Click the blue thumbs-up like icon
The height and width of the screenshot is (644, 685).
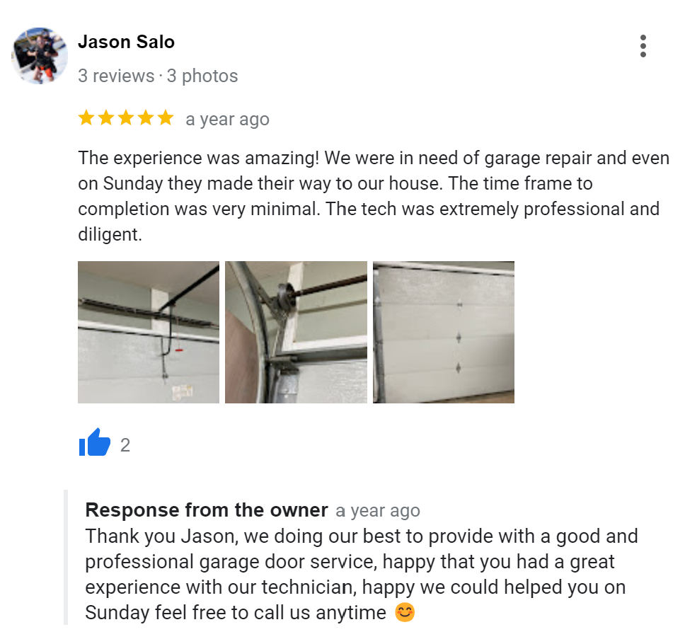[94, 442]
